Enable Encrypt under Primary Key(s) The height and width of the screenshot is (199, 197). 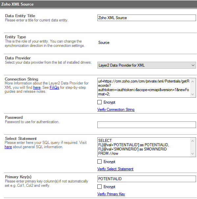coord(100,187)
